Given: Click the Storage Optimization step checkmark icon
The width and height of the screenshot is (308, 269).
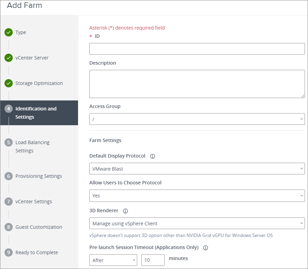Looking at the screenshot, I should (9, 83).
